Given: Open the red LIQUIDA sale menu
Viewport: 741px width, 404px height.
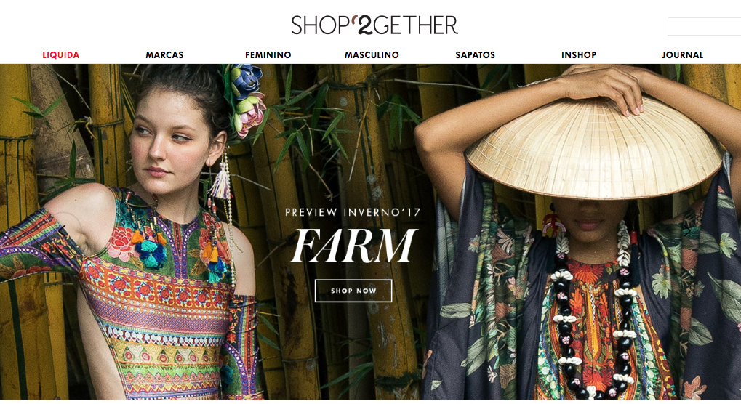Looking at the screenshot, I should coord(61,54).
